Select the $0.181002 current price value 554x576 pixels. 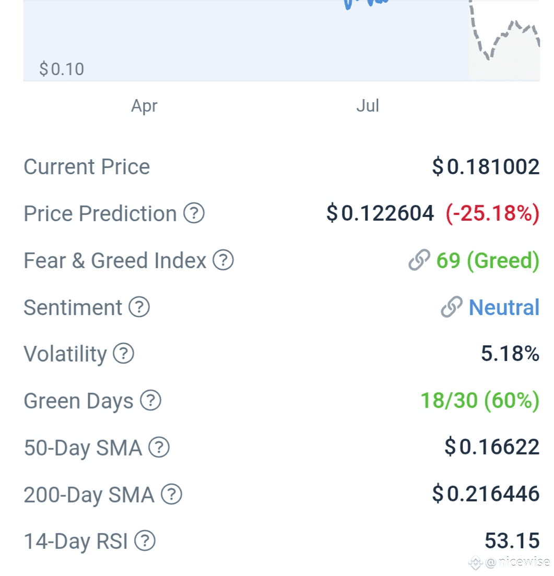(486, 166)
